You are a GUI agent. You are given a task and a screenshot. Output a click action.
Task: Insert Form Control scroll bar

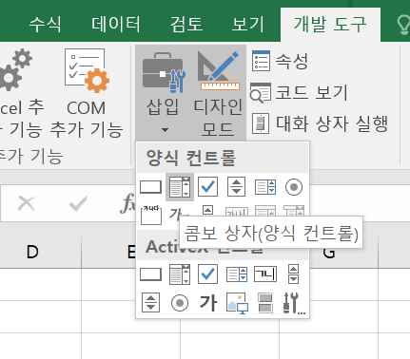click(x=207, y=210)
